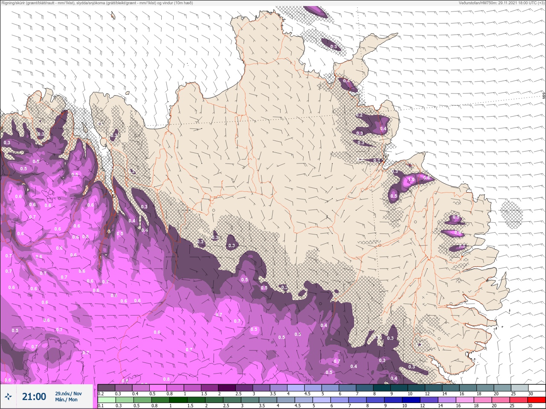Click the '0.2' label on the upper legend
Viewport: 546px width, 409px height.
(101, 394)
